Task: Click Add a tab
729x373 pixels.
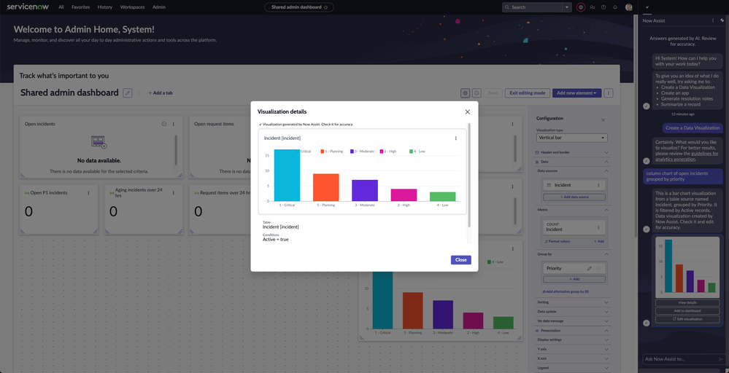Action: point(161,93)
